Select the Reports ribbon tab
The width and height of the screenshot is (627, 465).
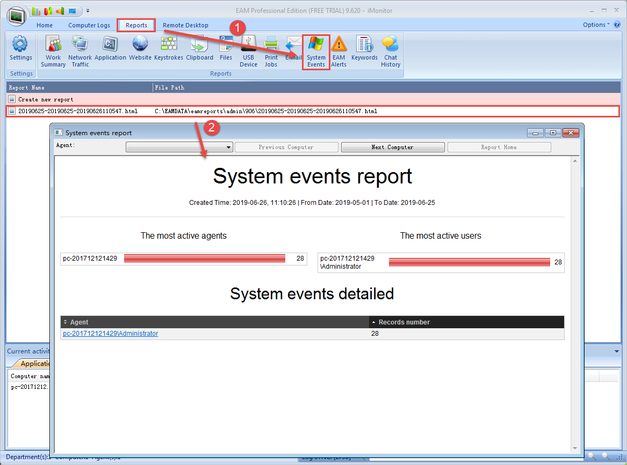click(136, 25)
